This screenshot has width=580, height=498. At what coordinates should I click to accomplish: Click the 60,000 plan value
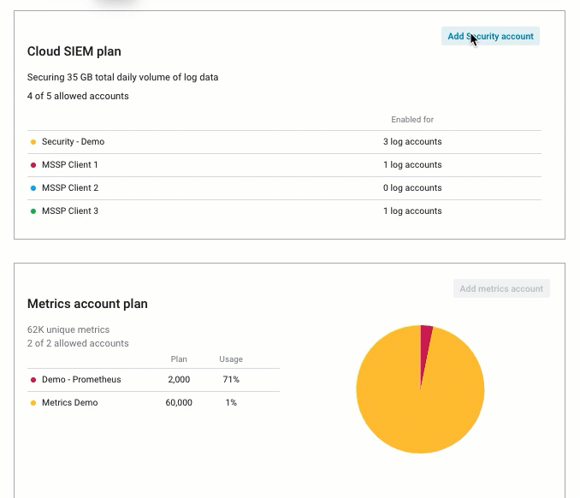click(179, 403)
